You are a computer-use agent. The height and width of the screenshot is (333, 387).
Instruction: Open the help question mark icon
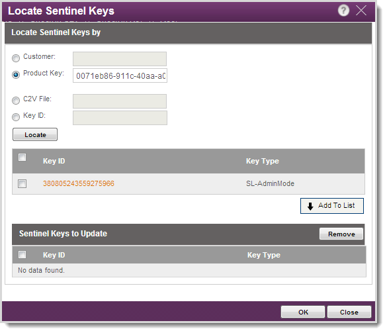point(343,11)
